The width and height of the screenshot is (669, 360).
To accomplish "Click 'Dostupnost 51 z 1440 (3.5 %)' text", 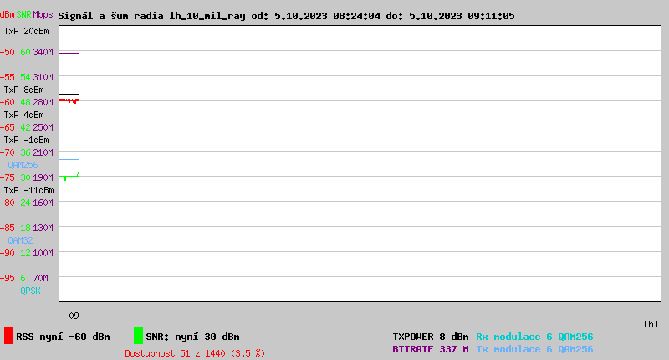I will (x=195, y=353).
